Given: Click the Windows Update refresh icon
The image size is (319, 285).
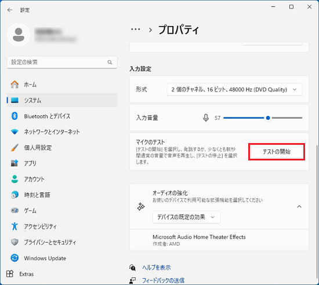Looking at the screenshot, I should [x=14, y=258].
